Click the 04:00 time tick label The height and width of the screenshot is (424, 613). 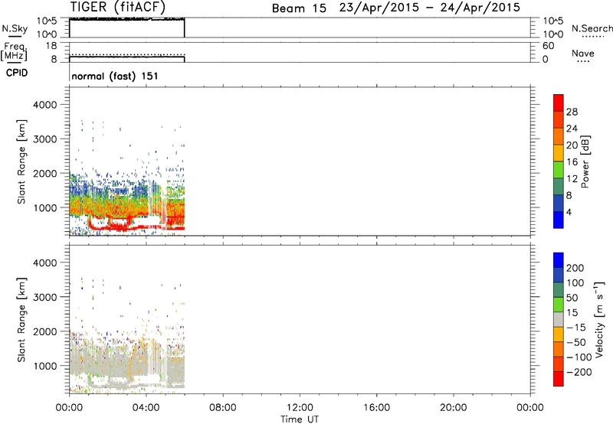[146, 408]
